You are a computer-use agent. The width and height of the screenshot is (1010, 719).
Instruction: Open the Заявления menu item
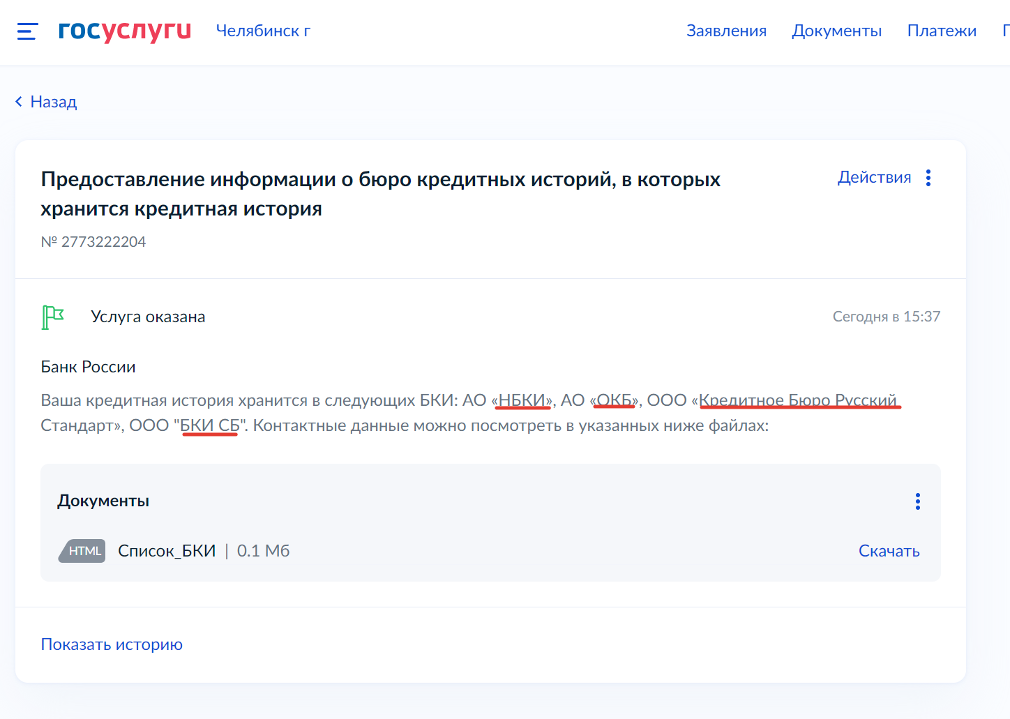coord(726,31)
